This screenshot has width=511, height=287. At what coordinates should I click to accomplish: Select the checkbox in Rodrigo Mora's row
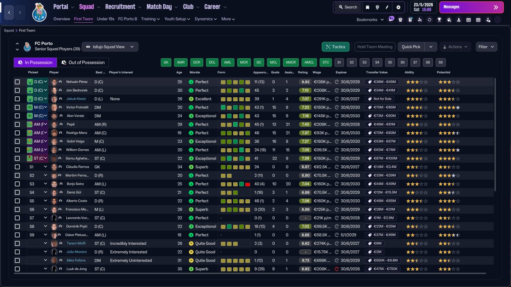coord(17,133)
